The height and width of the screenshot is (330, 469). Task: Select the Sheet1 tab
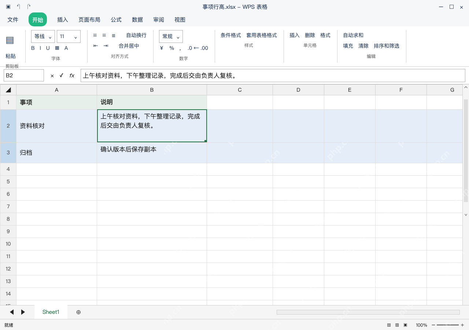click(51, 312)
